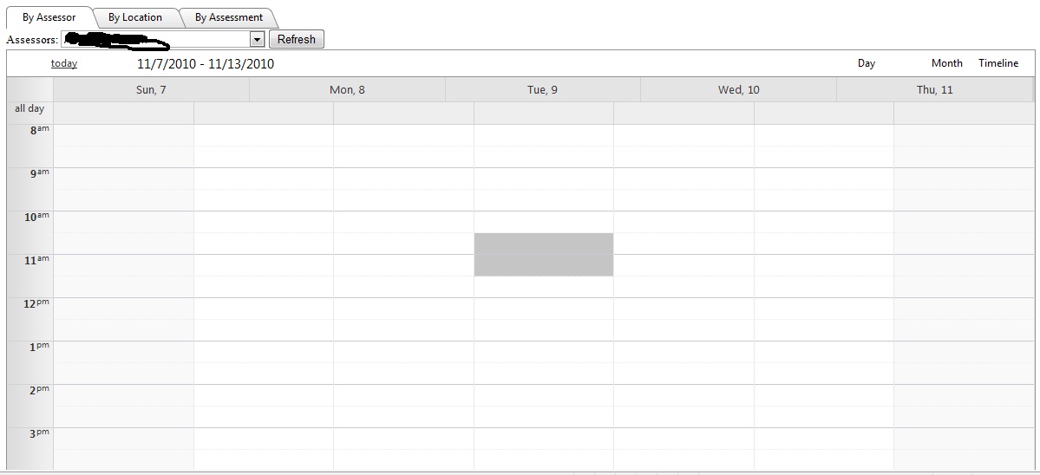Click the Assessors combo box field
Image resolution: width=1040 pixels, height=475 pixels.
[x=154, y=39]
